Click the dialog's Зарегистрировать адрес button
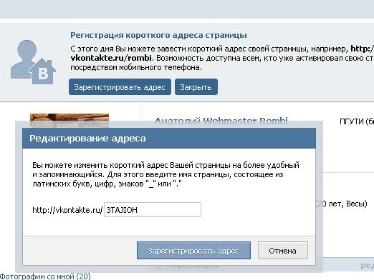The image size is (374, 280). 193,251
